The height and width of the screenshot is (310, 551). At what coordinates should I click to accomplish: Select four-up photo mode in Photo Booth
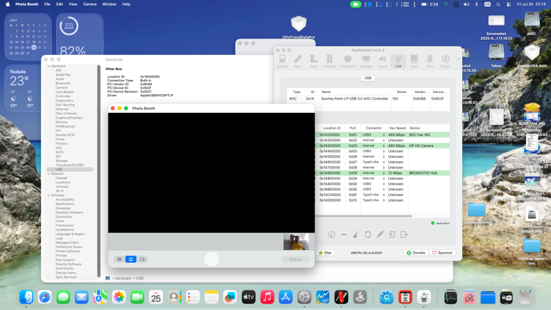click(x=120, y=259)
